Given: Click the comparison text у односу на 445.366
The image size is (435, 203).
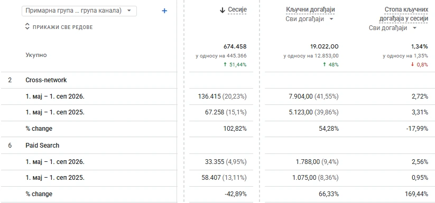Looking at the screenshot, I should (x=221, y=56).
